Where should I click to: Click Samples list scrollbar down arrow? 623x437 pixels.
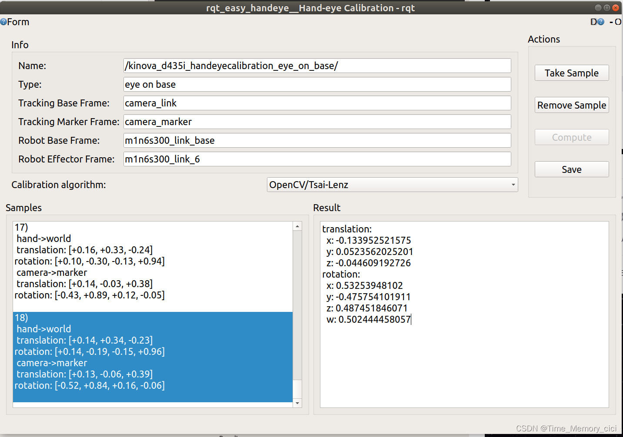pos(297,403)
